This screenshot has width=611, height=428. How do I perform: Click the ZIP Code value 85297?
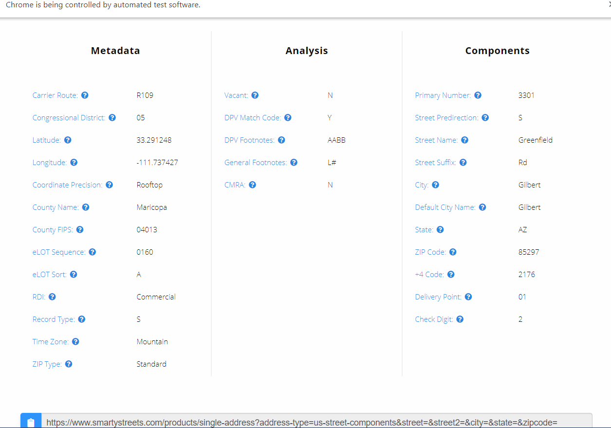pyautogui.click(x=529, y=252)
